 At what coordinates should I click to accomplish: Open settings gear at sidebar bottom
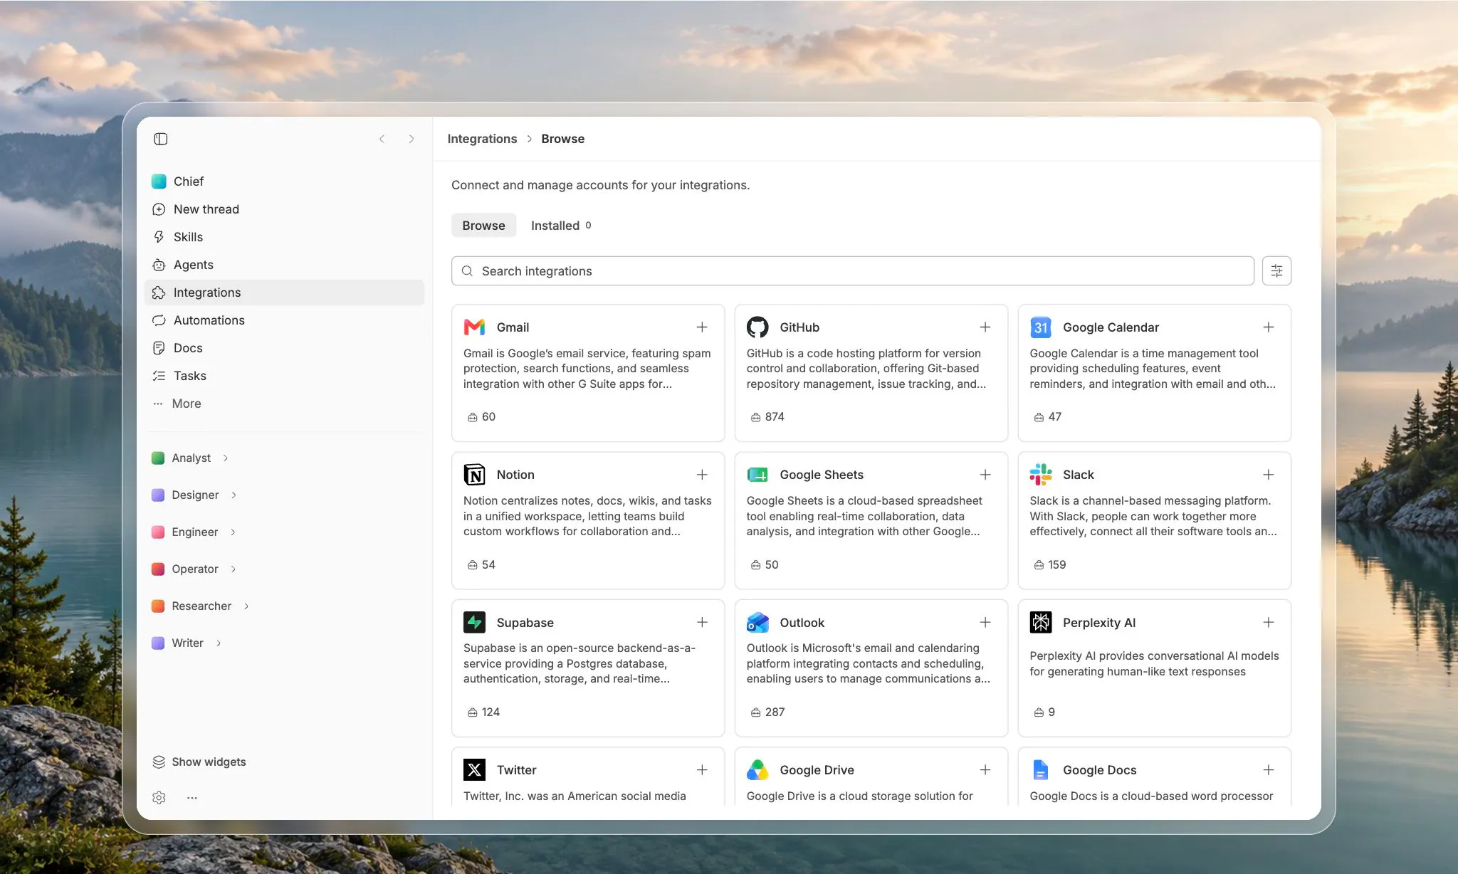tap(159, 798)
